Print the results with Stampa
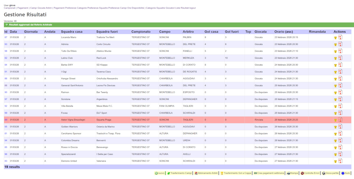 pyautogui.click(x=292, y=173)
